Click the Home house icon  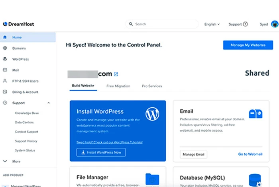[x=5, y=37]
